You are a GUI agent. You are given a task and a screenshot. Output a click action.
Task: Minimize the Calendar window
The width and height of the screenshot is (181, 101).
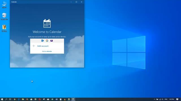click(x=71, y=2)
